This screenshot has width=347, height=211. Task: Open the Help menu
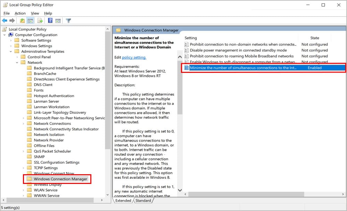pos(48,13)
